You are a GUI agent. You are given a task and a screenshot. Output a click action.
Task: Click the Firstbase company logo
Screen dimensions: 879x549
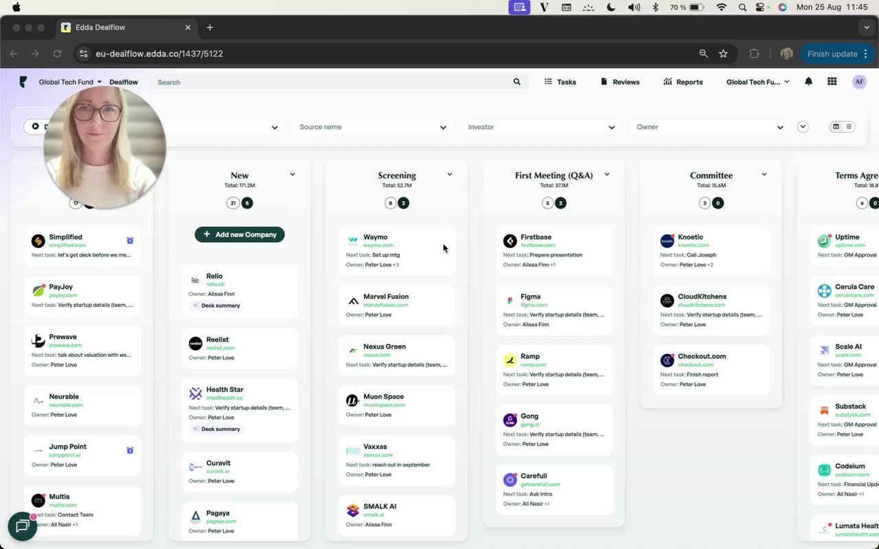coord(510,241)
